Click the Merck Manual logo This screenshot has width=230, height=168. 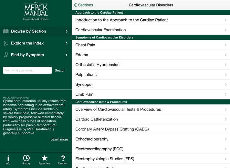pos(36,11)
